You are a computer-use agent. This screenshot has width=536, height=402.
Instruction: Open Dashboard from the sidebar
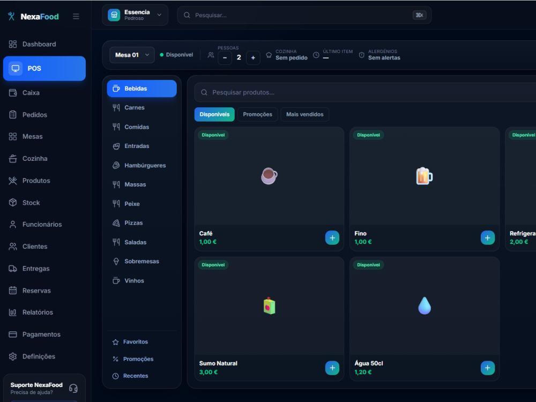click(44, 44)
